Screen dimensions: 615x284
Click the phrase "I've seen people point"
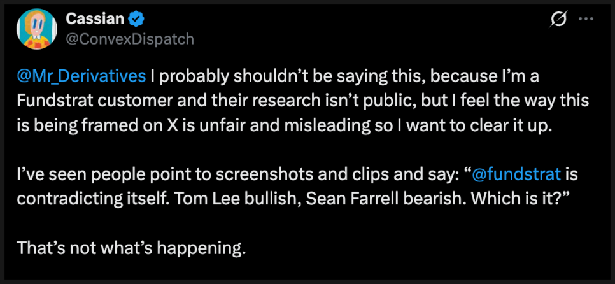coord(87,172)
